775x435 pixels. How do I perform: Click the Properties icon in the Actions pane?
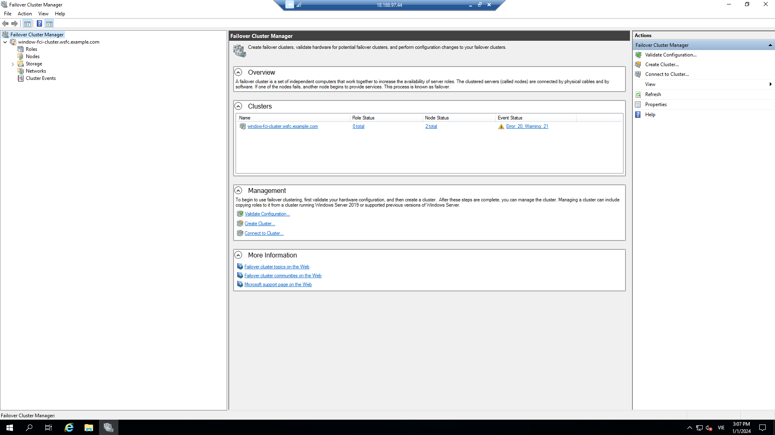coord(638,104)
